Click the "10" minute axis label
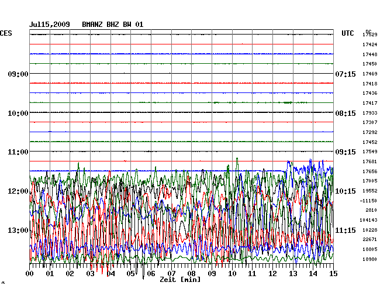 point(232,274)
